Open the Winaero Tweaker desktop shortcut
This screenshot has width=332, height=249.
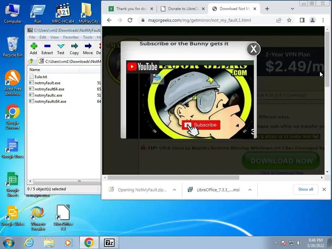[38, 218]
